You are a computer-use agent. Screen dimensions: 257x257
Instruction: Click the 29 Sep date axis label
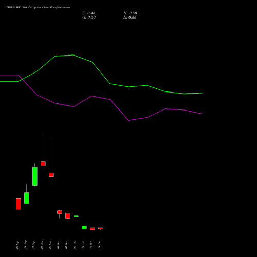[50, 245]
